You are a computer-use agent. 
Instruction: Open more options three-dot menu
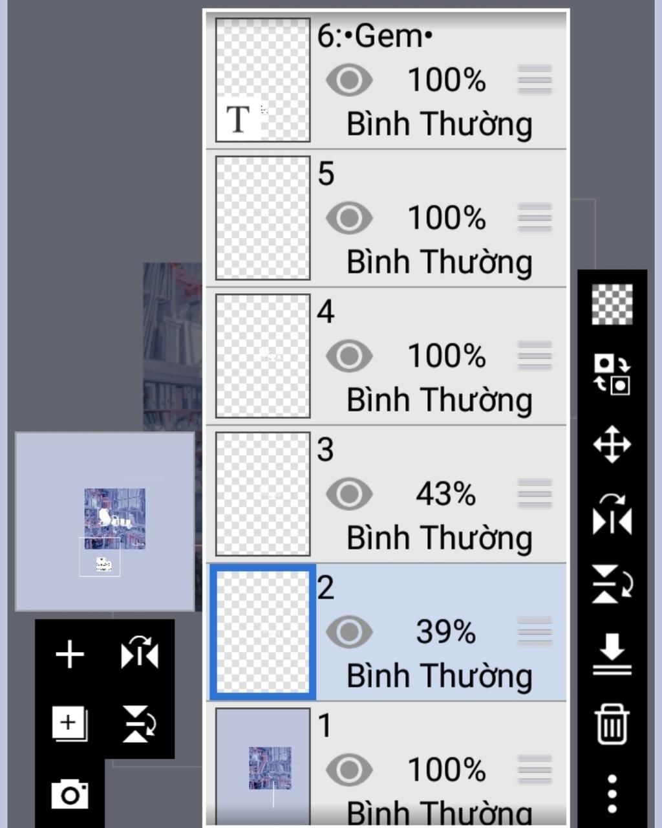point(612,794)
